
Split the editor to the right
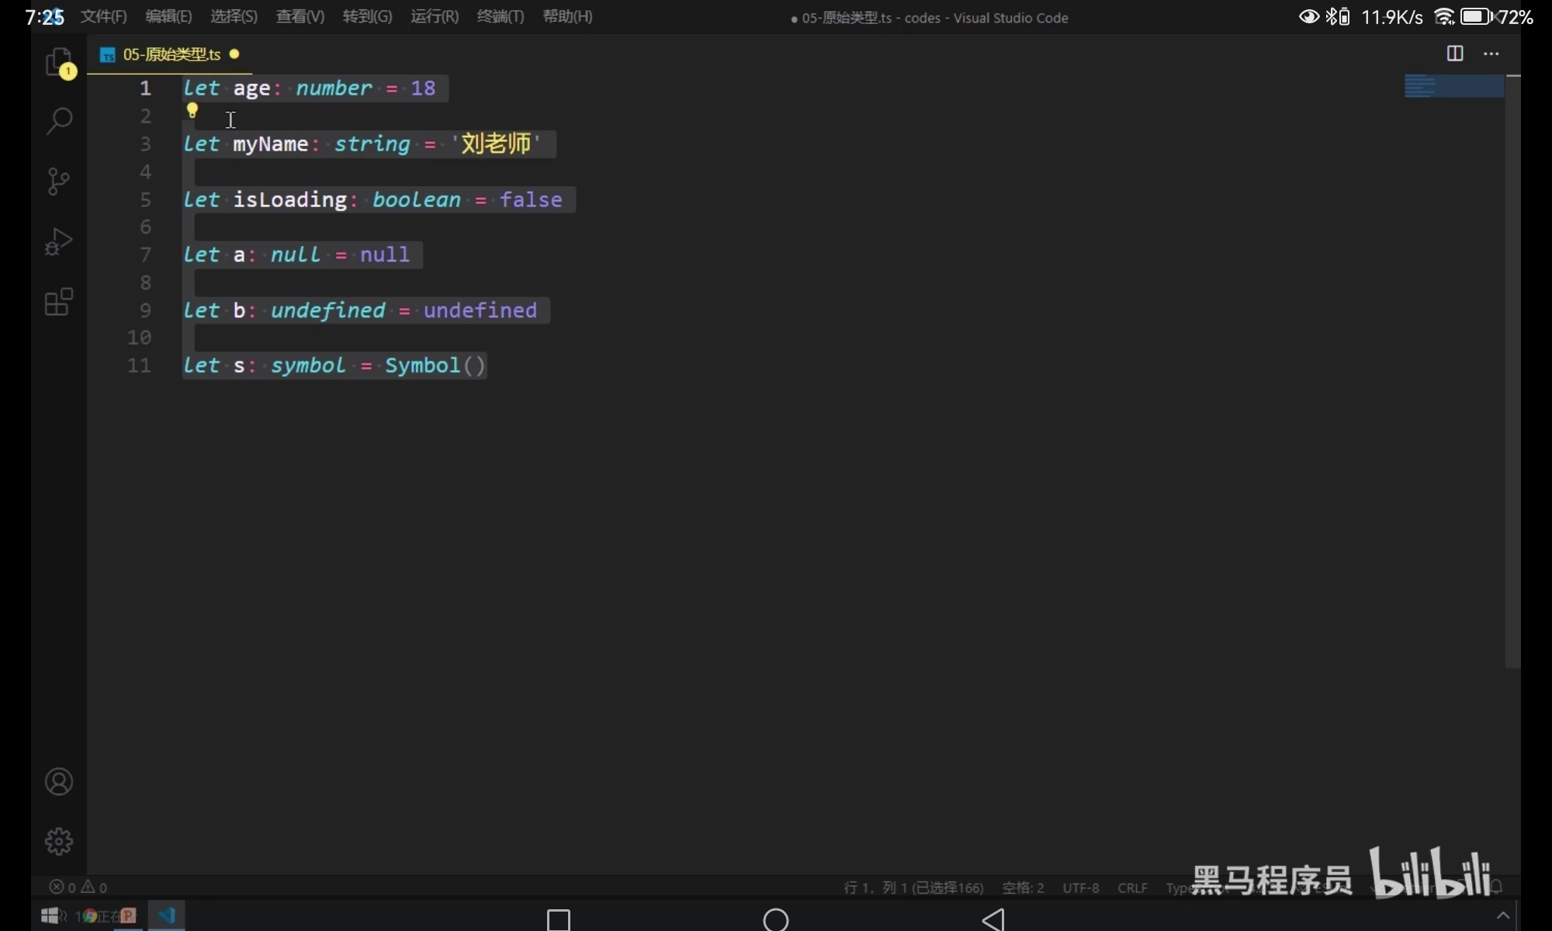[1455, 54]
